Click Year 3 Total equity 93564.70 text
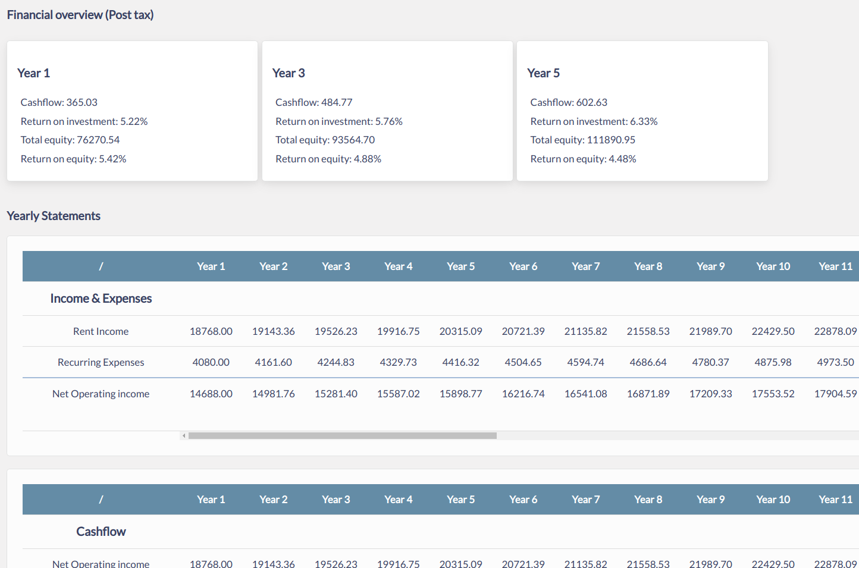 [x=325, y=140]
